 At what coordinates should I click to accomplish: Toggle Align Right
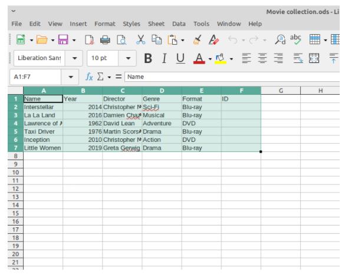(x=278, y=58)
